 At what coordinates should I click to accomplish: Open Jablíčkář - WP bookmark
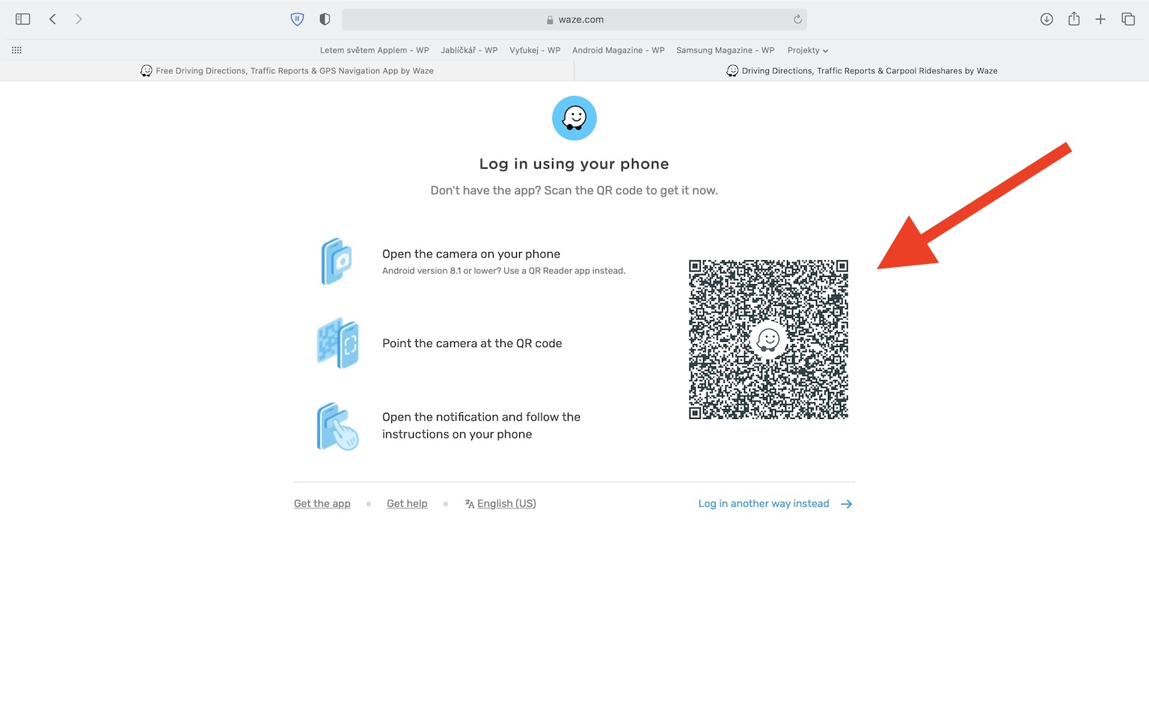click(469, 50)
